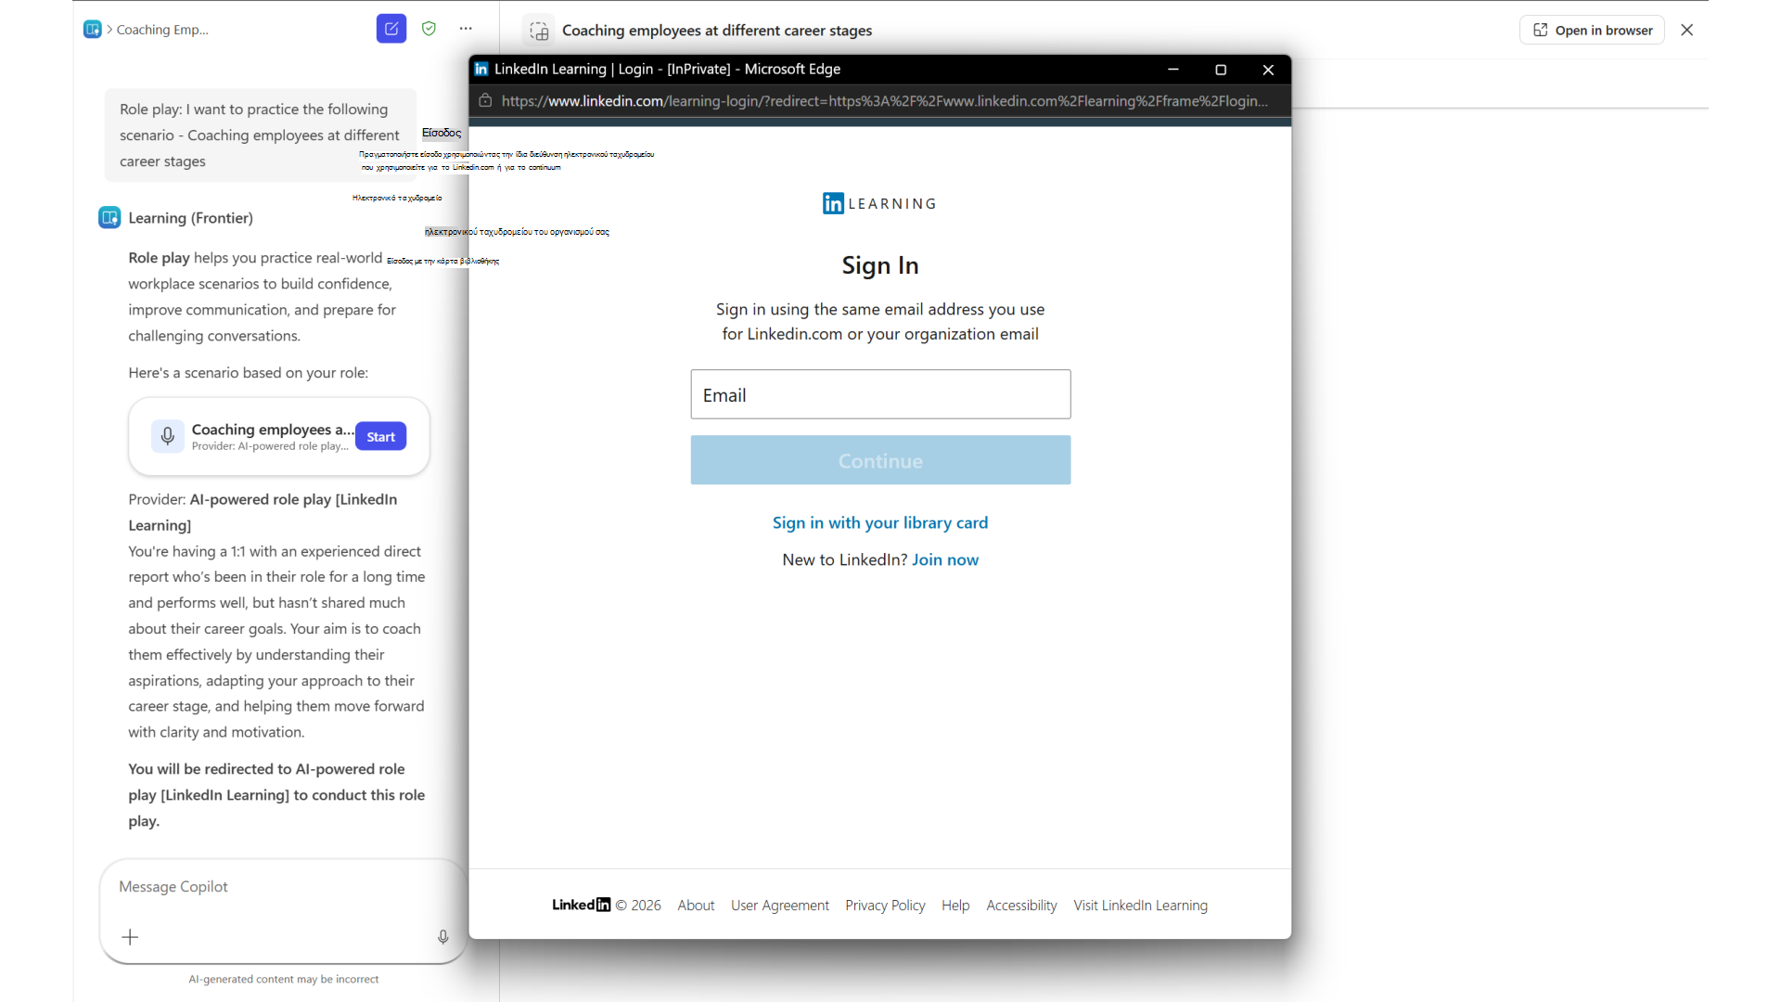Click the Continue button on Sign In

(x=880, y=460)
